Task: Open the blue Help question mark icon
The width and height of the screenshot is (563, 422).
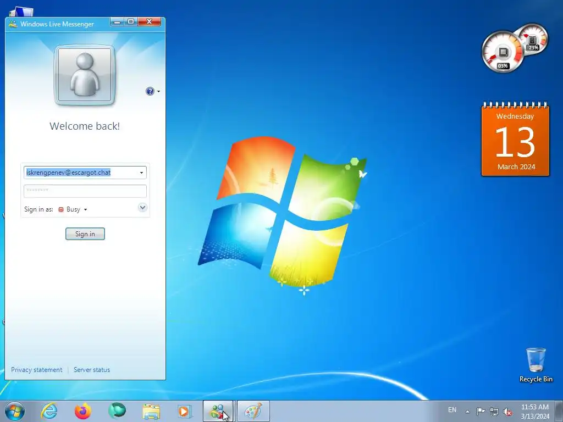Action: click(x=150, y=91)
